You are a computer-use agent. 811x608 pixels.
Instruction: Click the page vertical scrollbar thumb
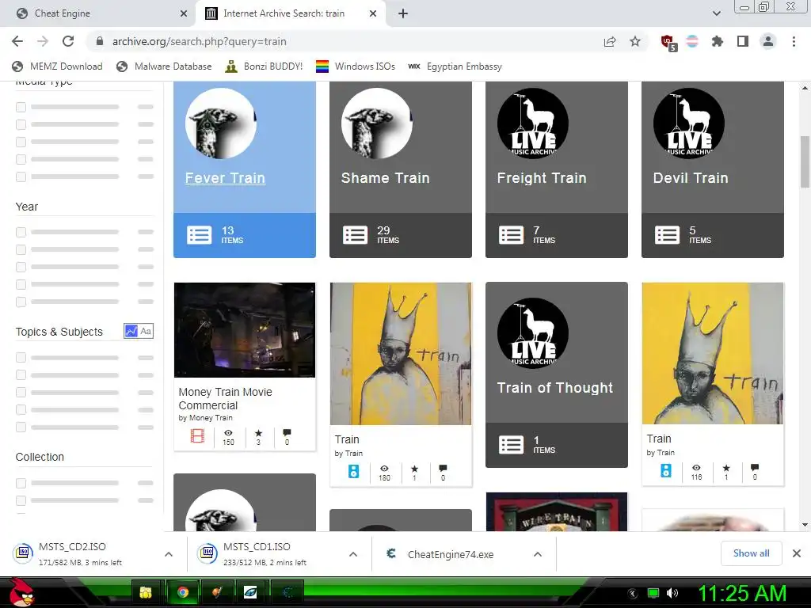pos(805,161)
